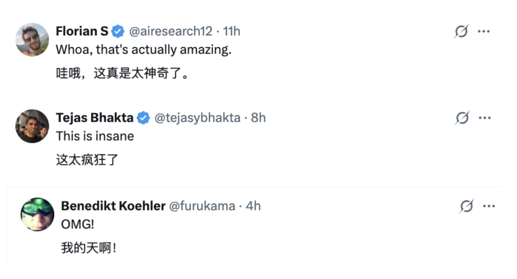Click verified badge next to Florian S
Viewport: 517px width, 279px height.
[118, 32]
